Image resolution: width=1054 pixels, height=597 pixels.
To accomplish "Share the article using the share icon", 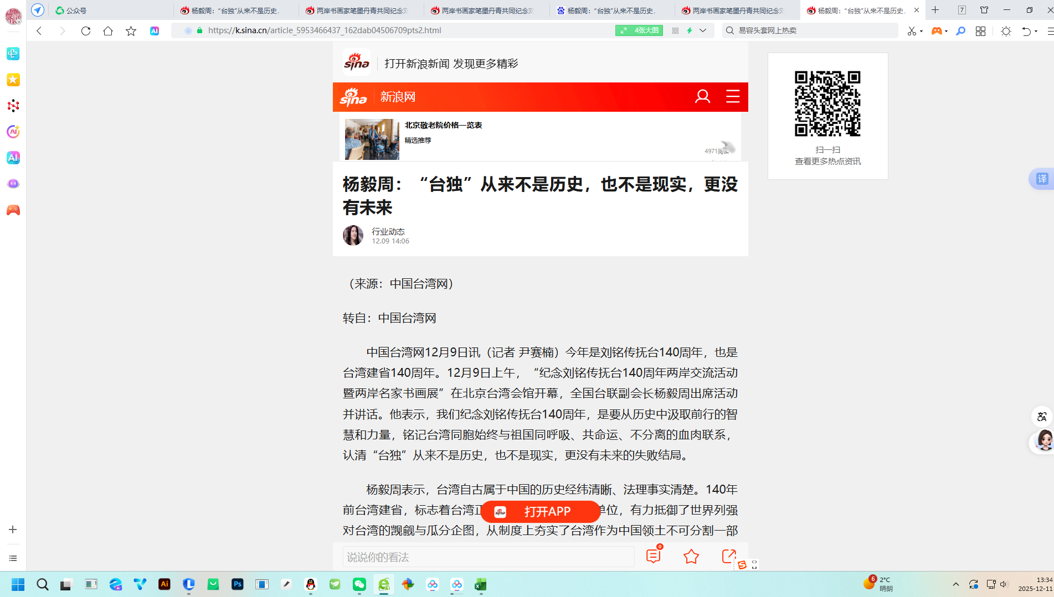I will click(x=729, y=556).
